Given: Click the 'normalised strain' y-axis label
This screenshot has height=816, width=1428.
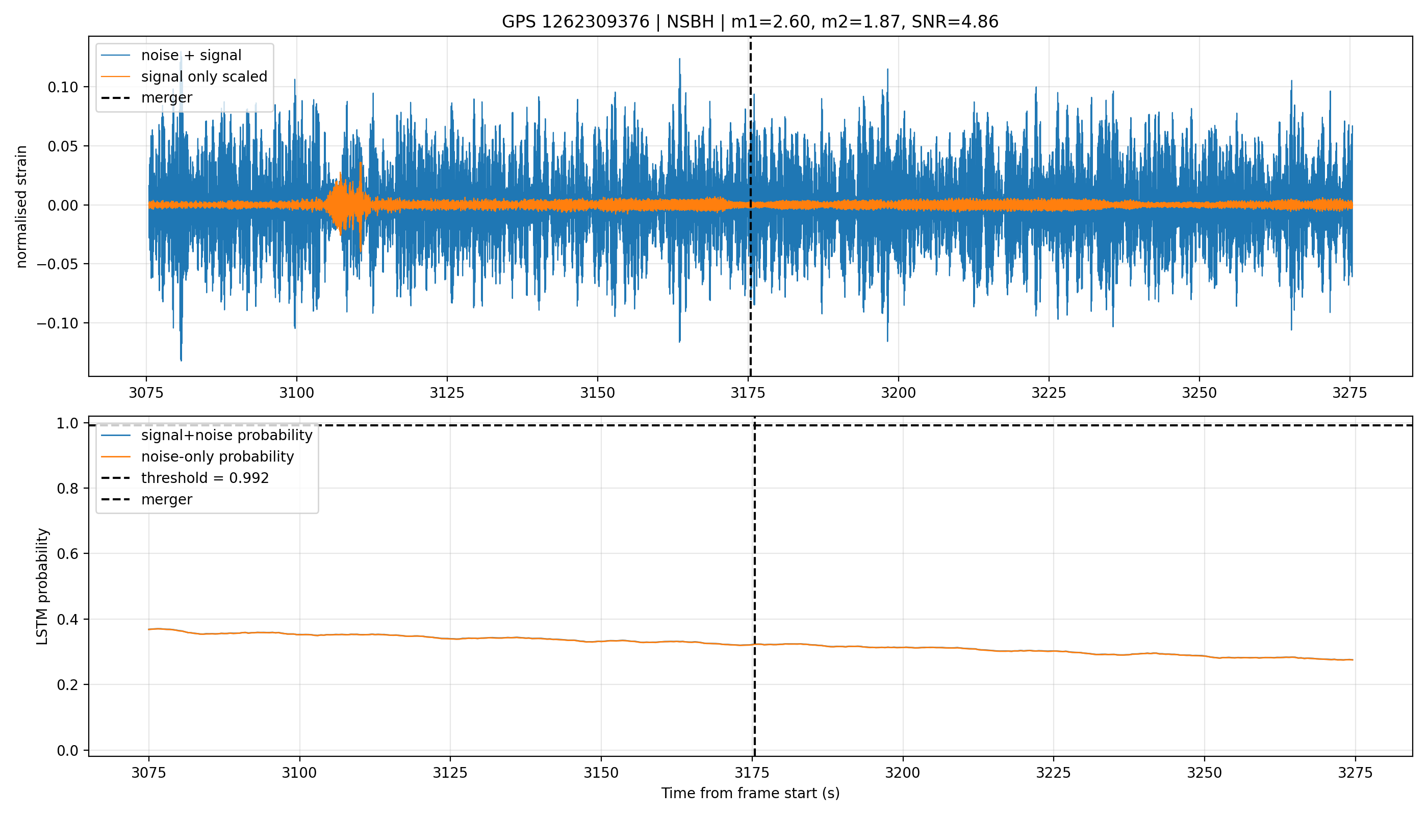Looking at the screenshot, I should [21, 207].
